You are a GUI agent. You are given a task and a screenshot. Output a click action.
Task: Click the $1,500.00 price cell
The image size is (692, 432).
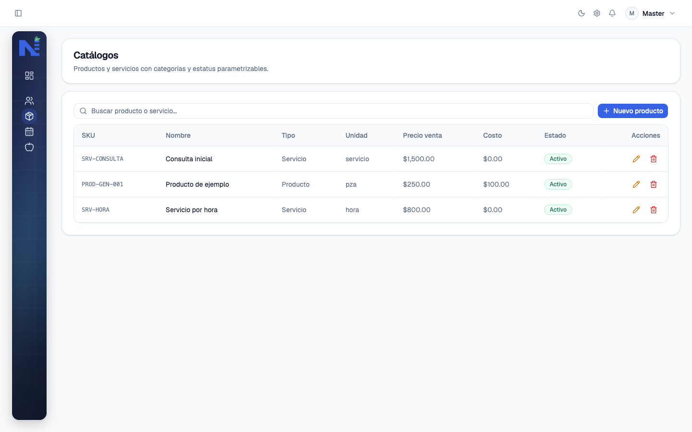pos(419,159)
